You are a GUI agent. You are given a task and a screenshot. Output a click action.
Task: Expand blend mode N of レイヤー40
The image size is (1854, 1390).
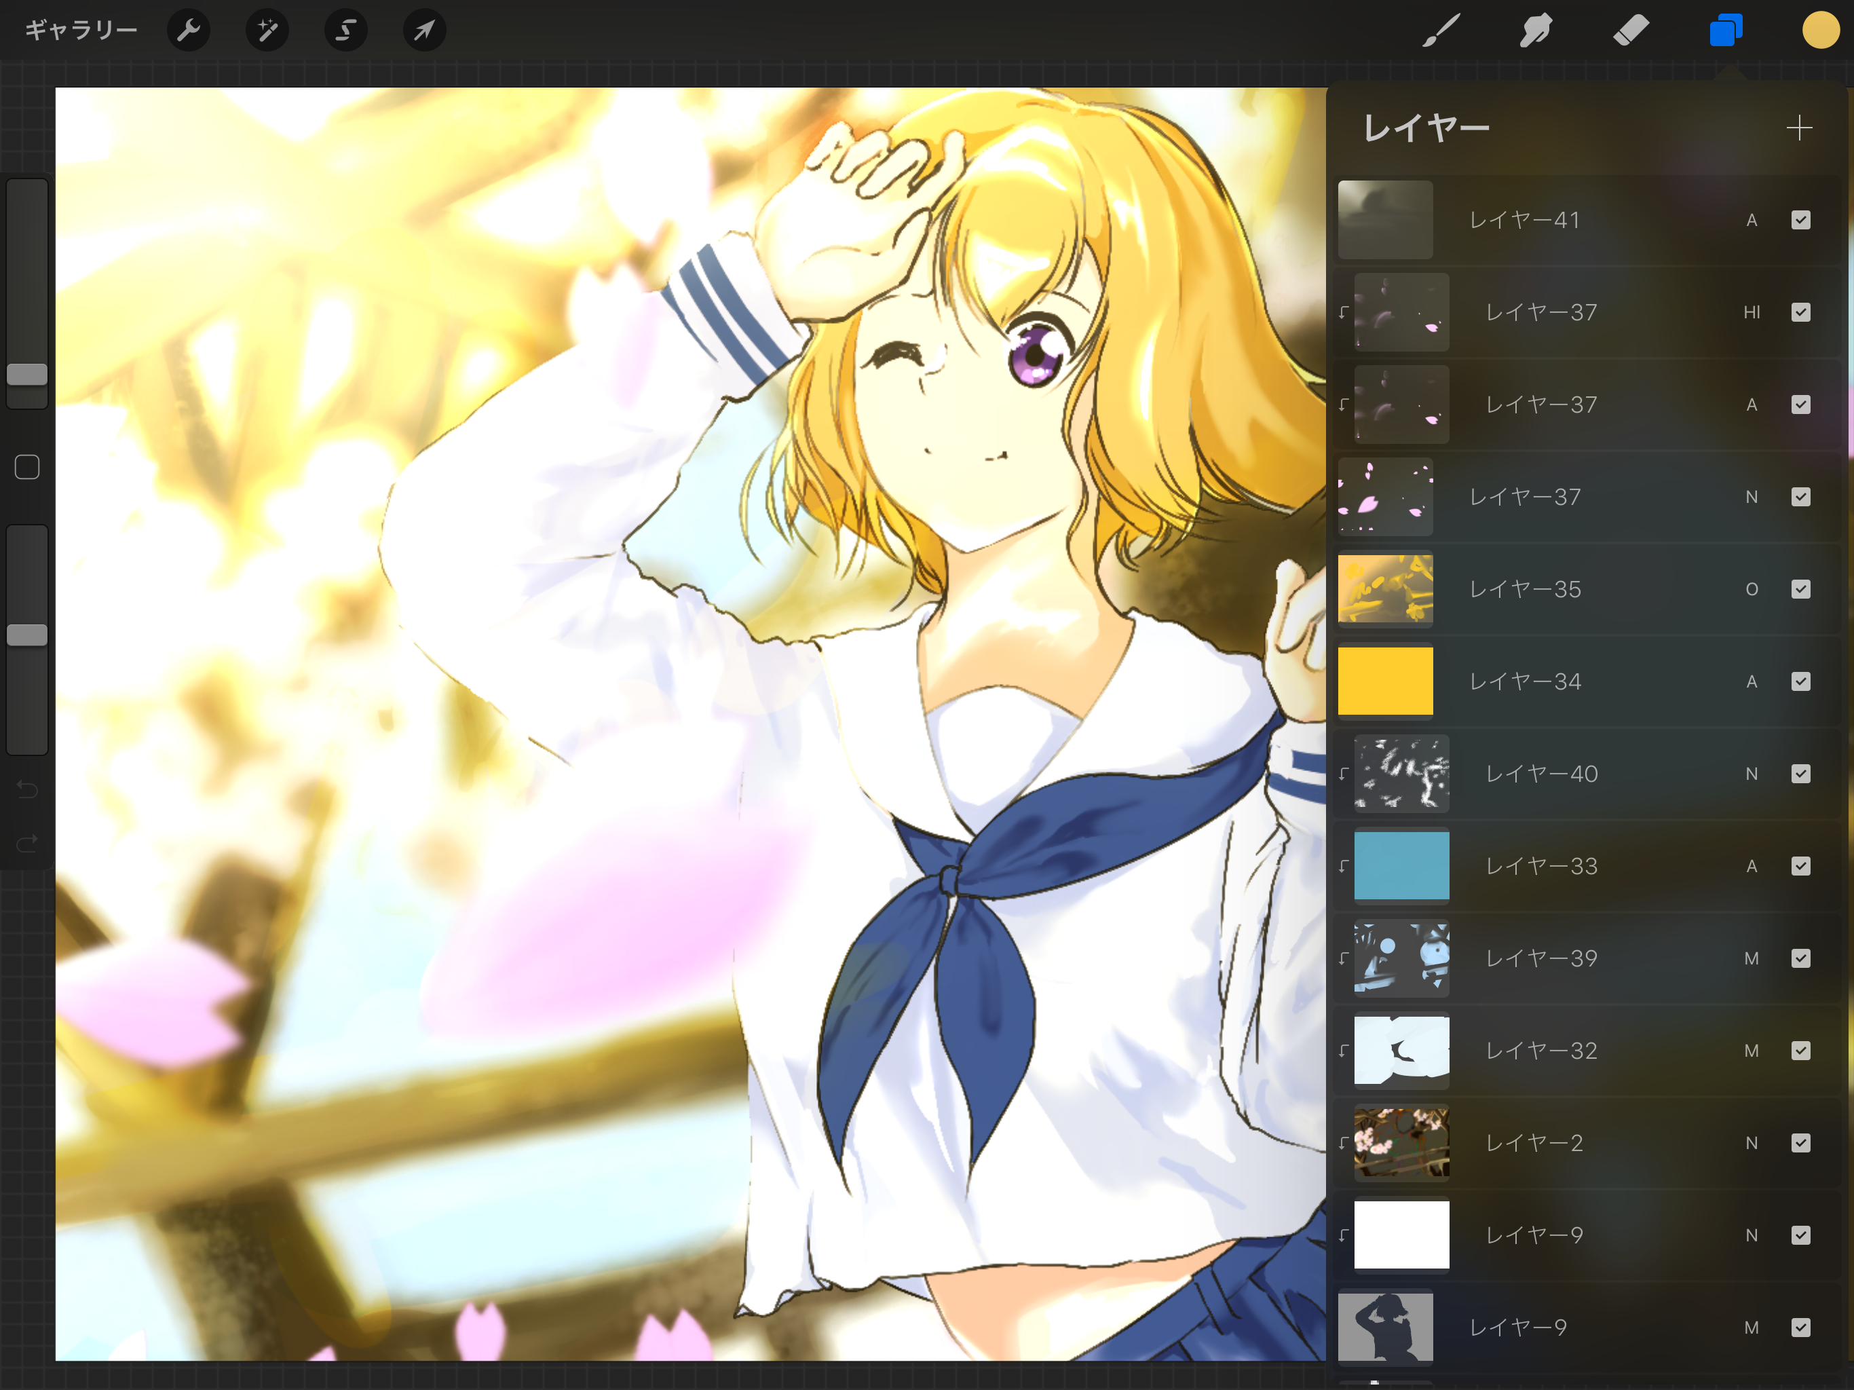coord(1751,774)
